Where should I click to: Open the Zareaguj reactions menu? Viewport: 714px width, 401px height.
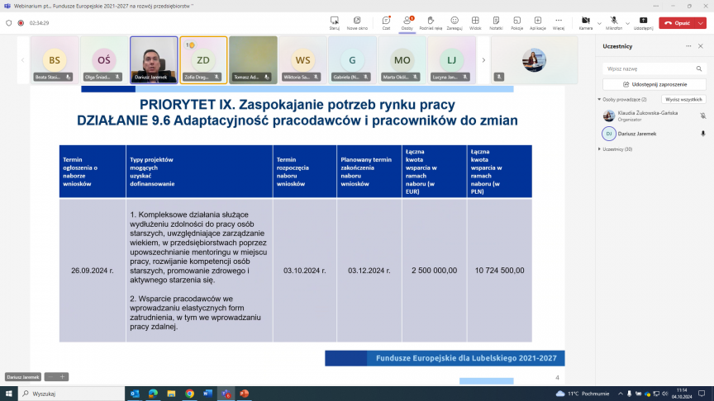pos(454,23)
